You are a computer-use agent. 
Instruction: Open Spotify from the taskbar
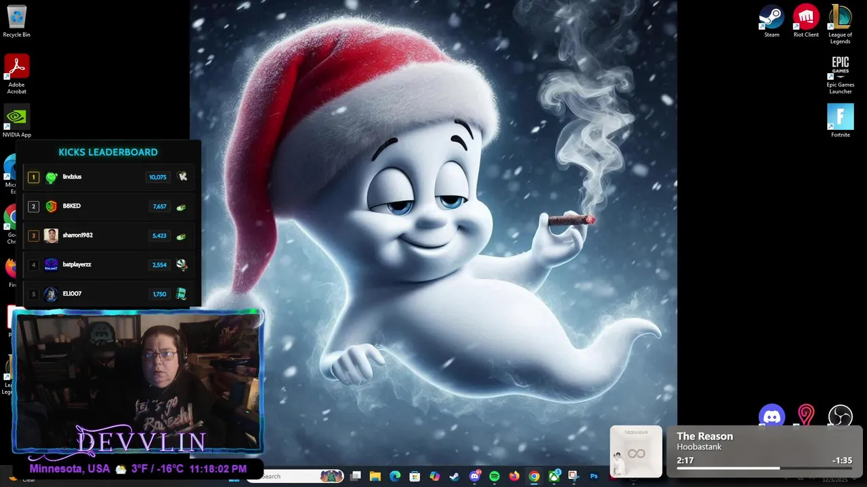pyautogui.click(x=494, y=476)
